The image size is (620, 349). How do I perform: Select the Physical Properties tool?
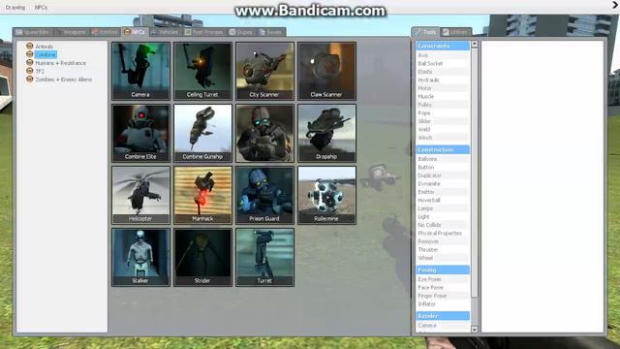[x=443, y=233]
